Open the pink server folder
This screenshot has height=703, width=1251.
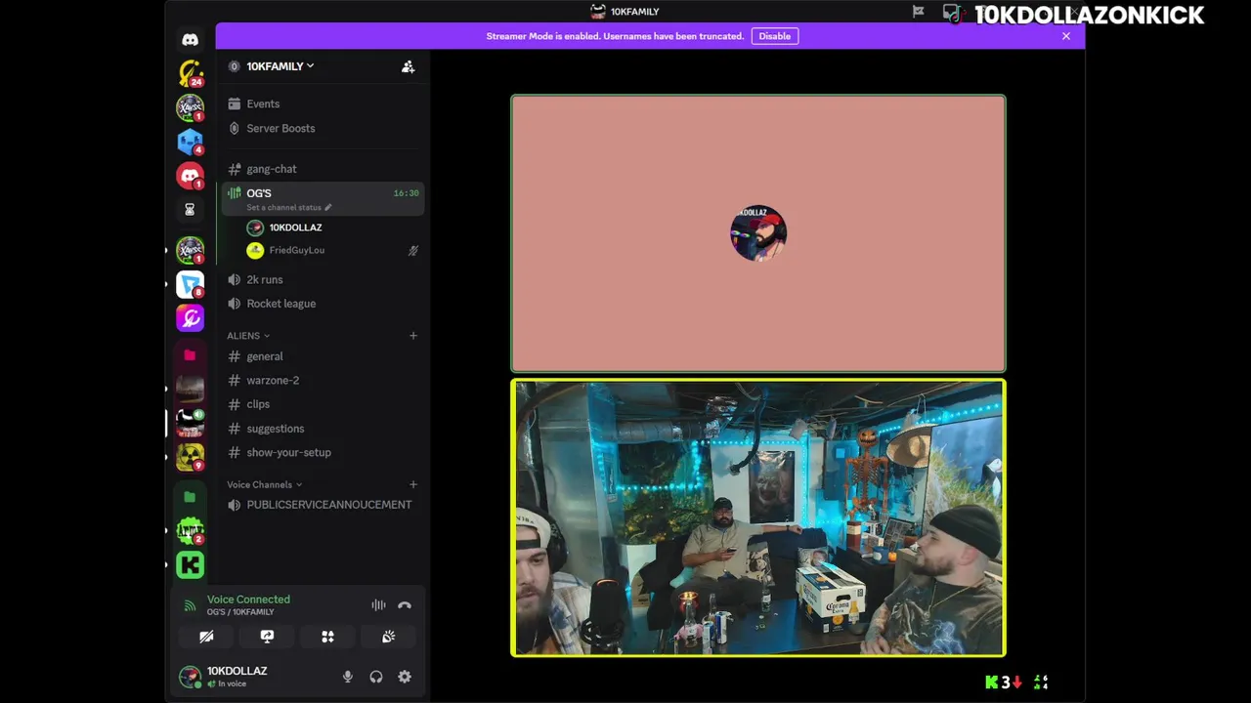point(190,355)
